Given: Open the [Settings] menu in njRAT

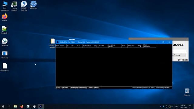Looking at the screenshot, I should coord(74,88).
